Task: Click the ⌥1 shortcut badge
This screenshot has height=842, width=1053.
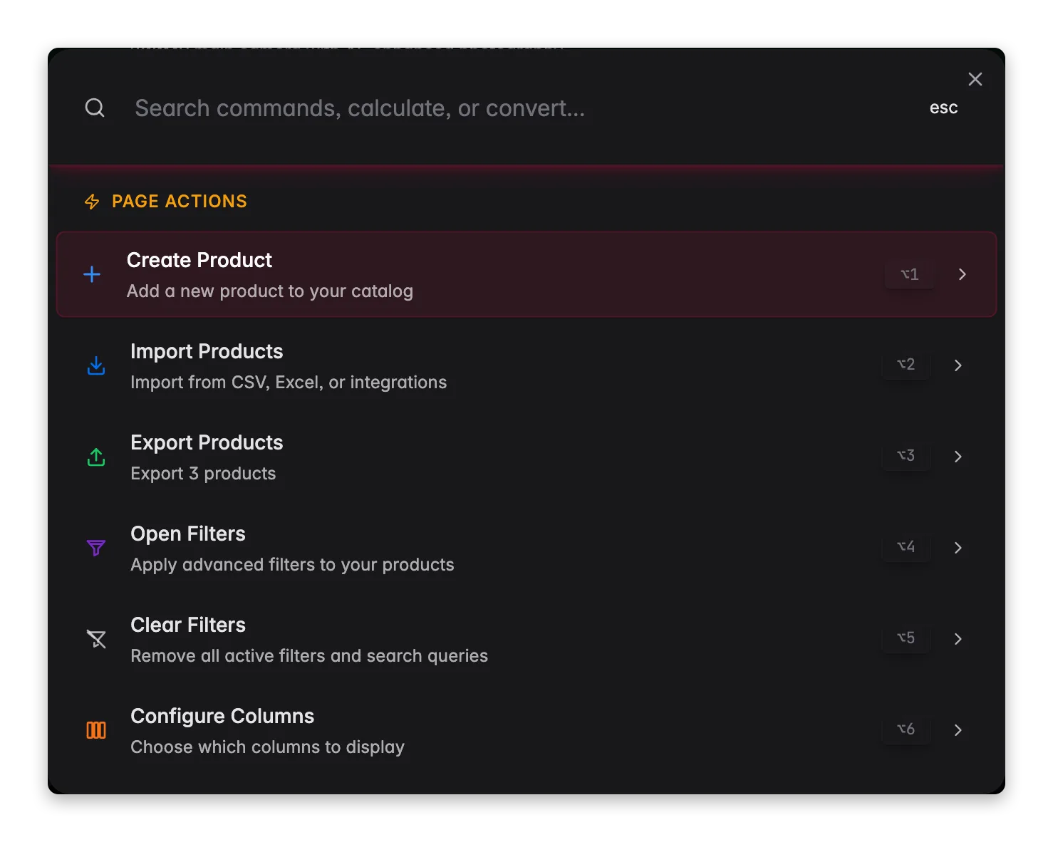Action: (x=910, y=274)
